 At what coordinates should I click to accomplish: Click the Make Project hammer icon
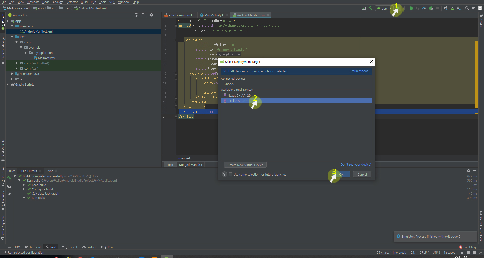coord(370,8)
